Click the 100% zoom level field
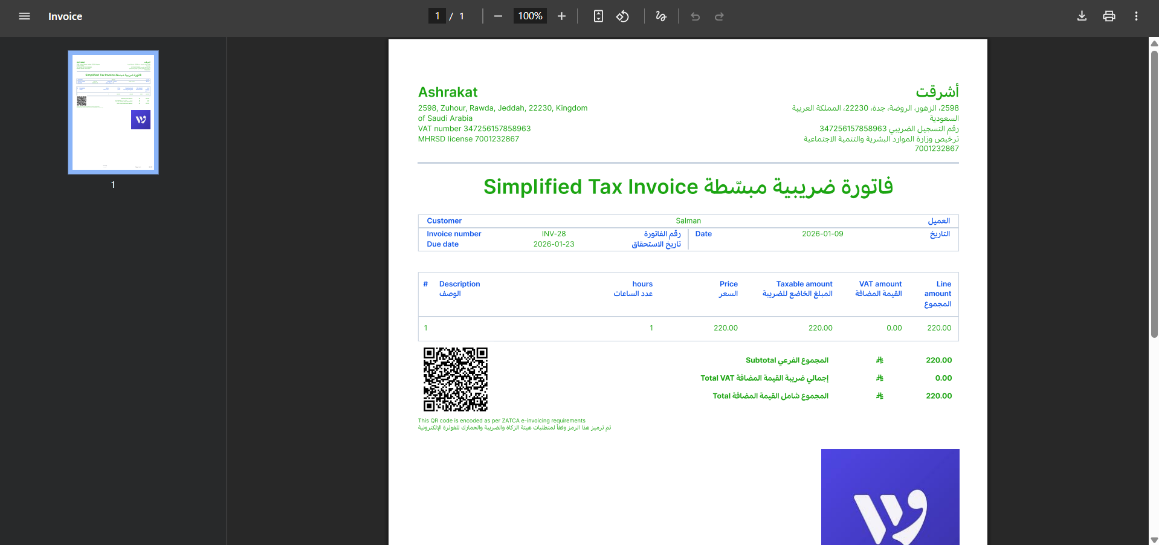 point(530,16)
